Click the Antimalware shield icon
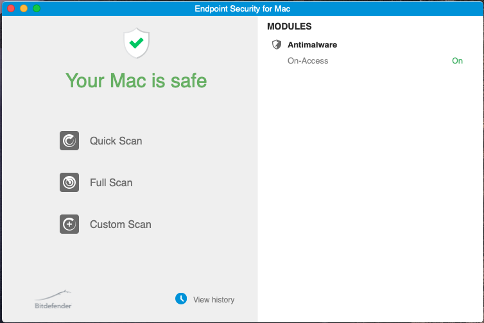This screenshot has width=484, height=323. (x=277, y=45)
